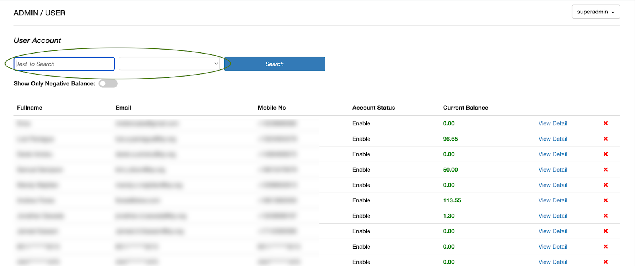
Task: Click the red X between the 50.00 and 113.55 rows
Action: pos(606,185)
